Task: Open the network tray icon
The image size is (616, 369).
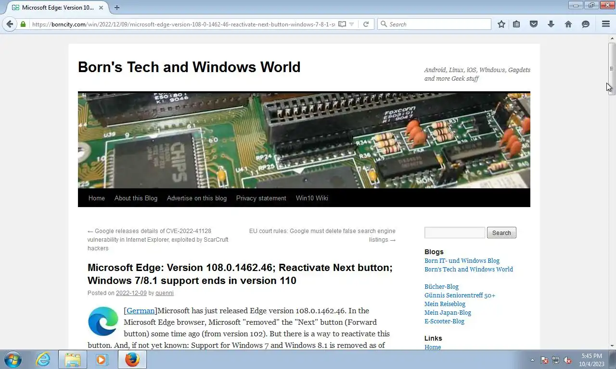Action: 556,360
